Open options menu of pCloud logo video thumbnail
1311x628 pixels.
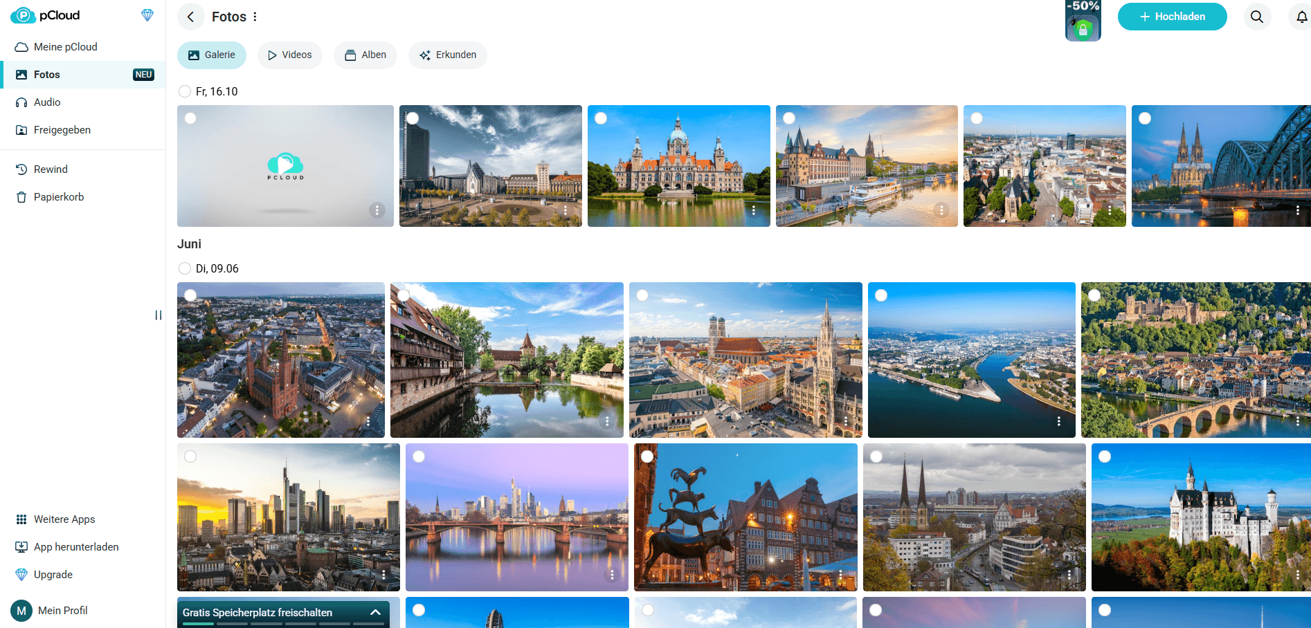pyautogui.click(x=377, y=210)
